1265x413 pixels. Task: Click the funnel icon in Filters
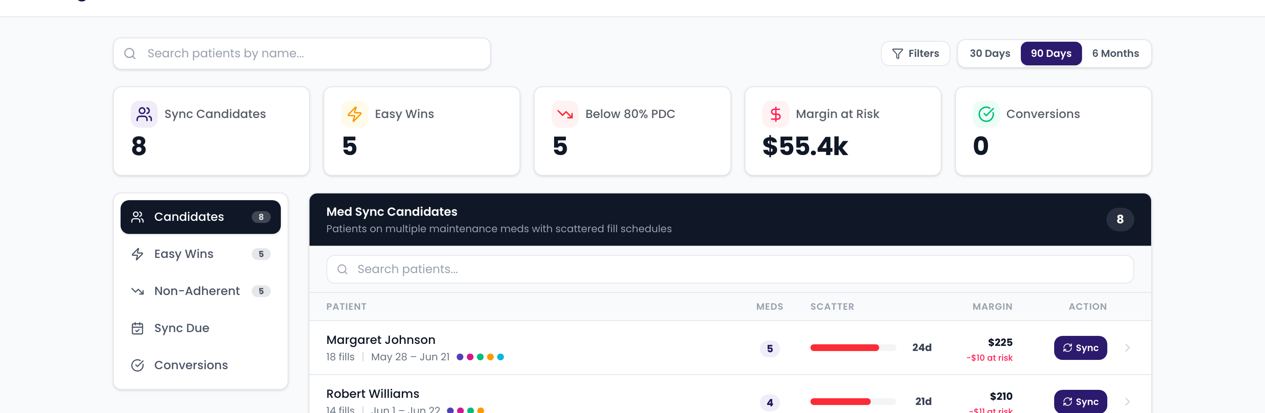[x=897, y=54]
